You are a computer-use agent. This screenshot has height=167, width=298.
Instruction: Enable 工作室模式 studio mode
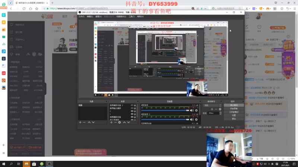234,112
